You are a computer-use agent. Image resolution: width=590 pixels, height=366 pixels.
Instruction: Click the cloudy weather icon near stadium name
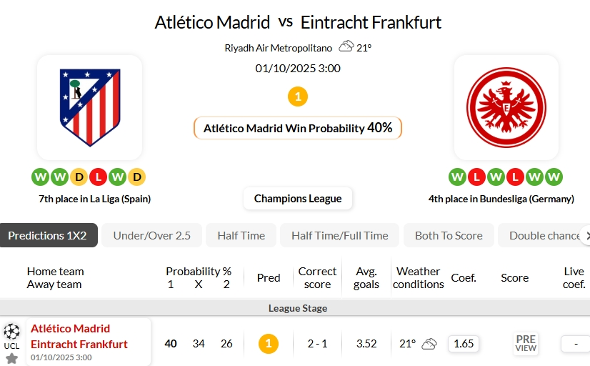346,47
